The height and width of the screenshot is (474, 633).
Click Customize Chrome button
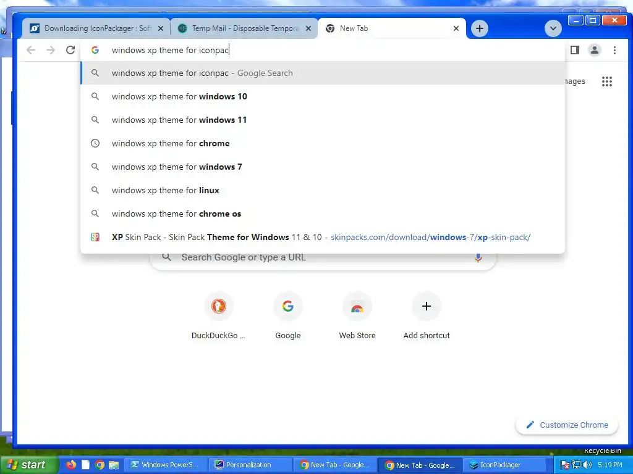567,425
